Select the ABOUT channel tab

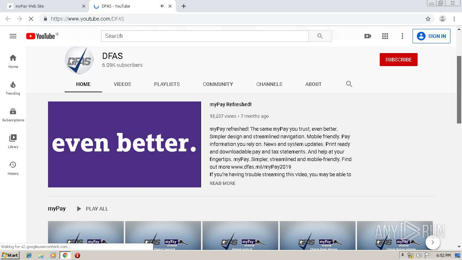(x=313, y=84)
